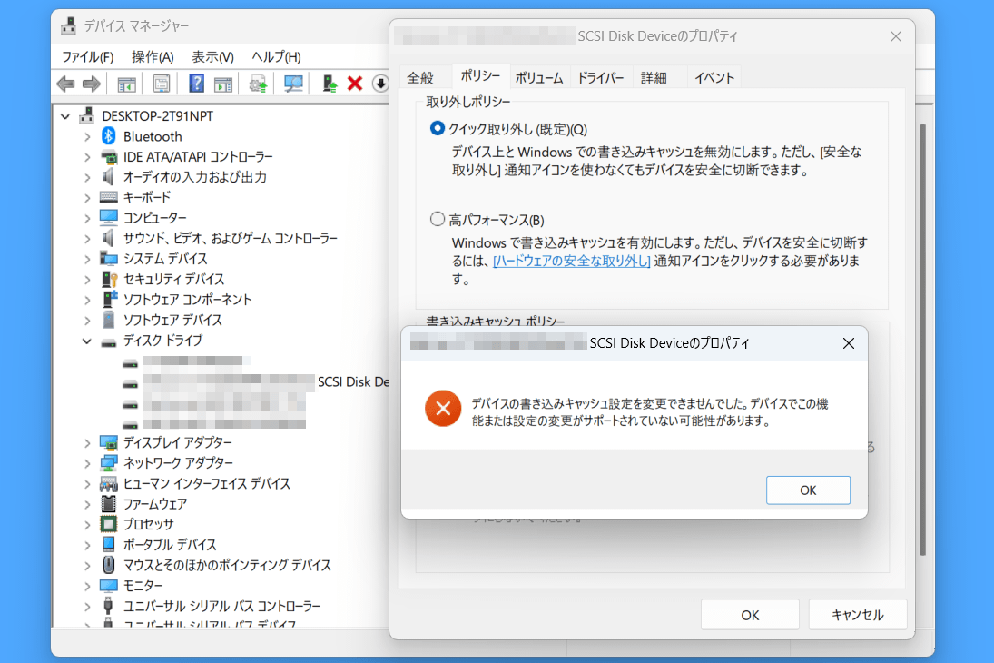Update device driver via computer-with-green-arrow icon
This screenshot has height=663, width=994.
click(329, 84)
